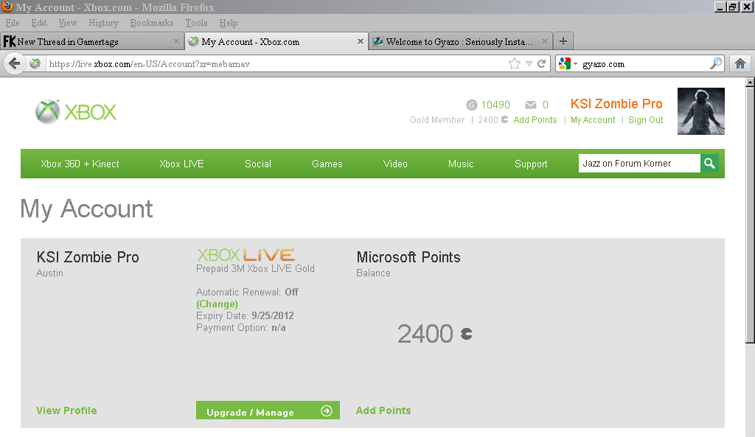Restore down the Firefox window
Image resolution: width=755 pixels, height=437 pixels.
point(733,7)
